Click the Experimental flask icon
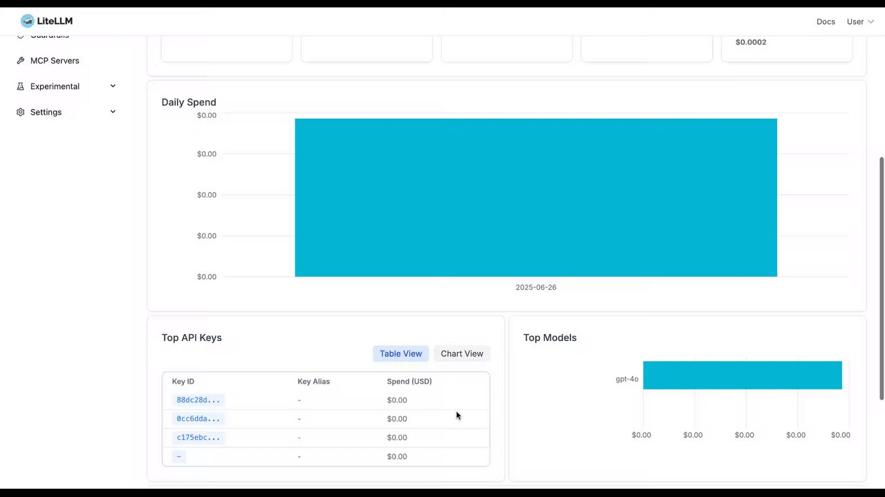 (x=21, y=86)
